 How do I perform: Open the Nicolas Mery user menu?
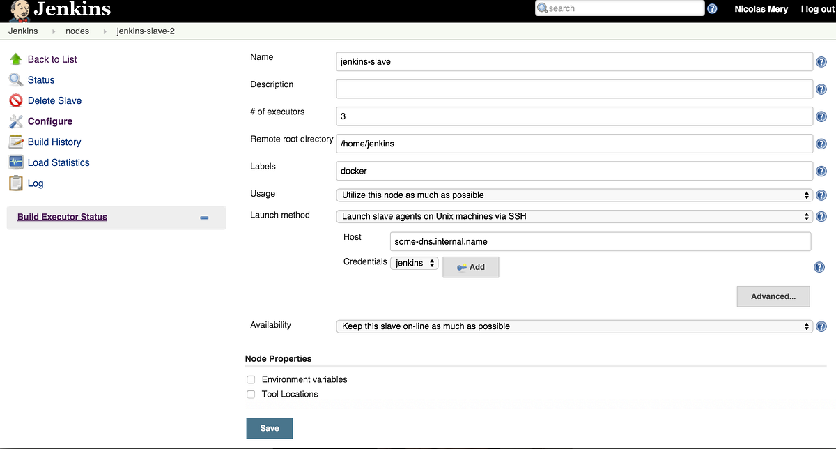[x=761, y=9]
